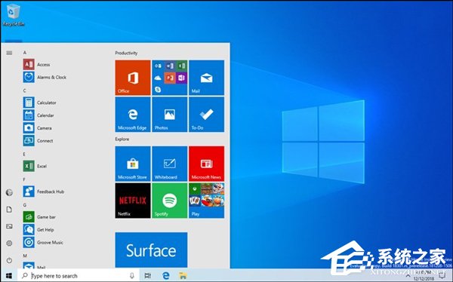Launch Microsoft Edge tile
Viewport: 453px width, 282px height.
click(x=133, y=115)
